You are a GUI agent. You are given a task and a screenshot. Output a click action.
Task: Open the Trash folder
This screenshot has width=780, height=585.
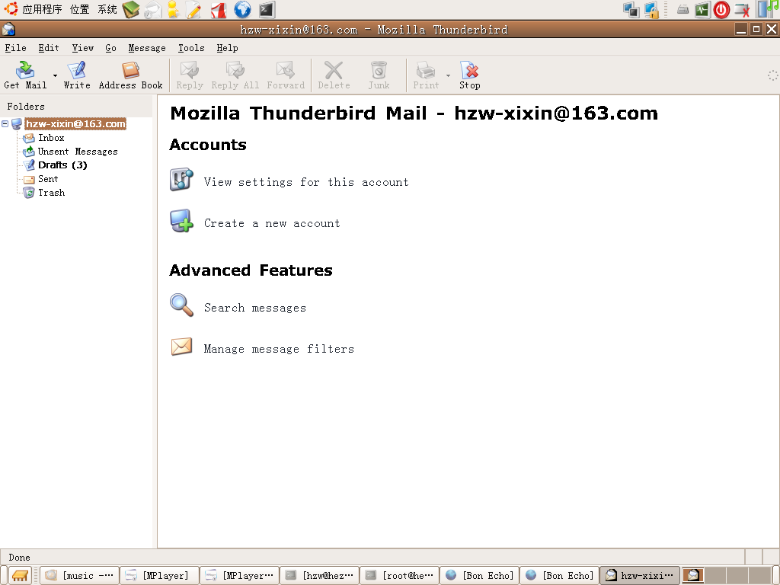click(x=51, y=193)
